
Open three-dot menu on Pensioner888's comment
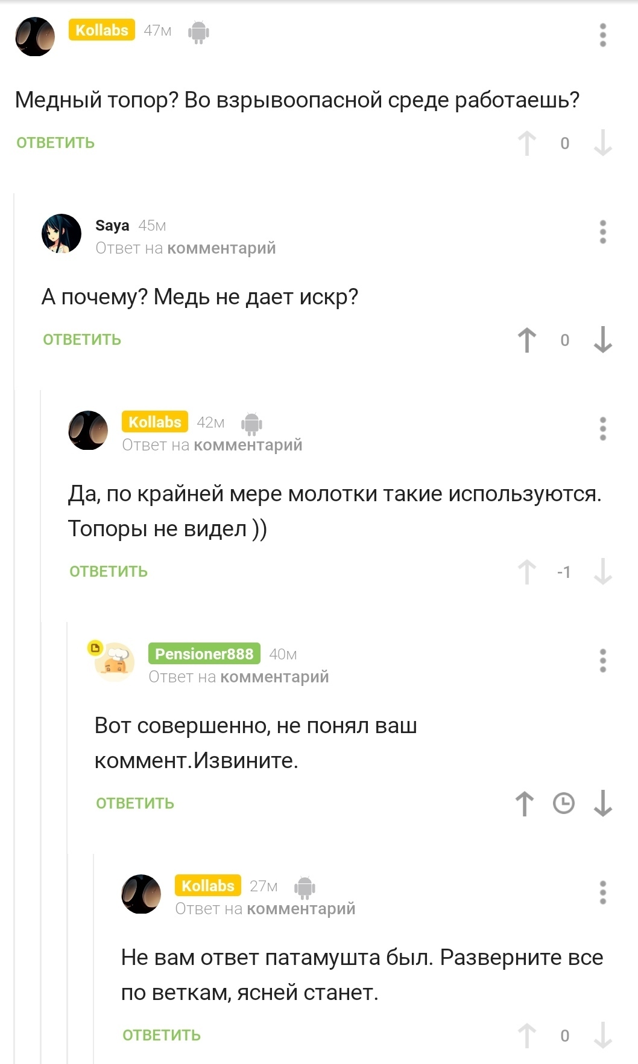pos(602,661)
